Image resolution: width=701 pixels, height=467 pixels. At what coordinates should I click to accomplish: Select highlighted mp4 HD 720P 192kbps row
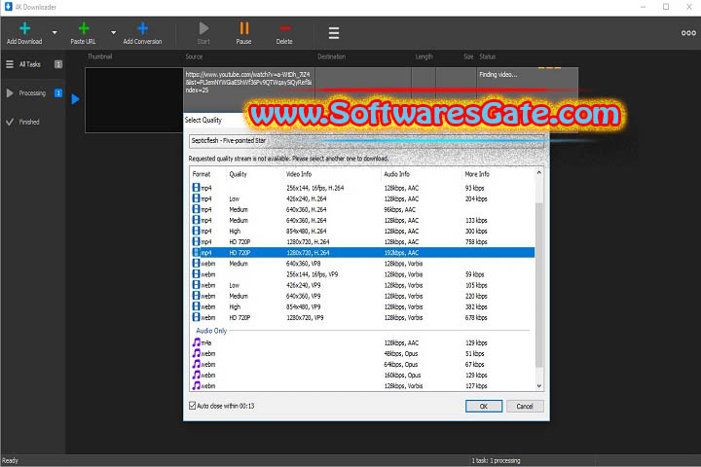pos(361,253)
